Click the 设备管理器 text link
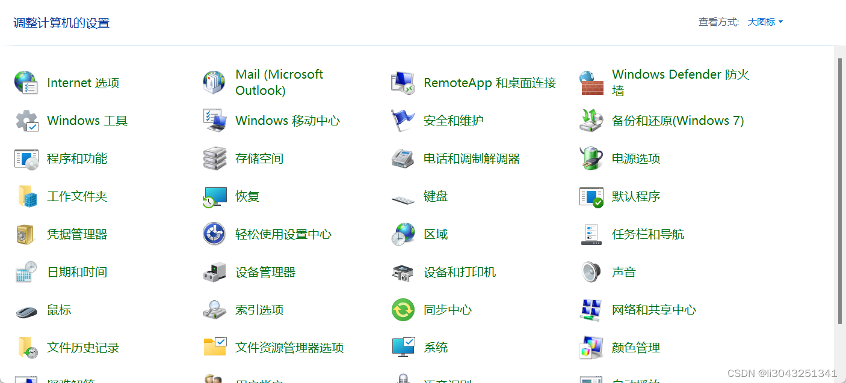The height and width of the screenshot is (383, 846). point(265,272)
